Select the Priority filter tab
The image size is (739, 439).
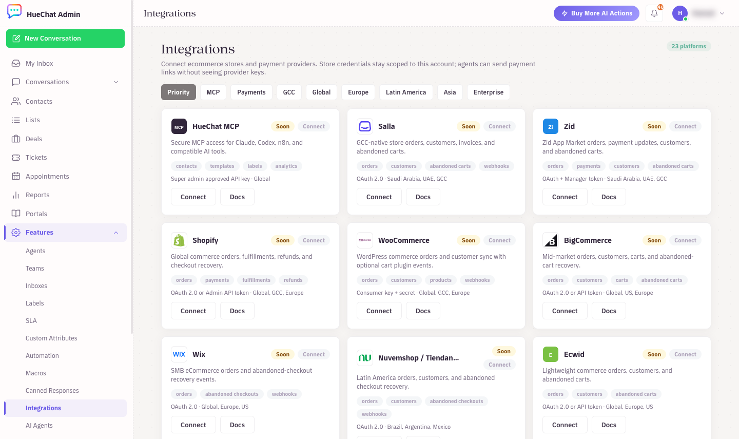pos(179,92)
